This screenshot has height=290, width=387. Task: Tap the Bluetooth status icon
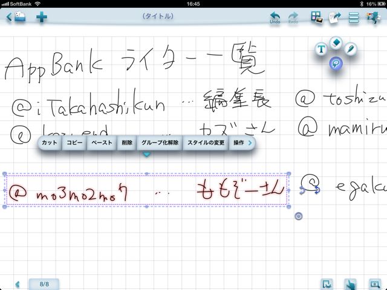click(362, 4)
